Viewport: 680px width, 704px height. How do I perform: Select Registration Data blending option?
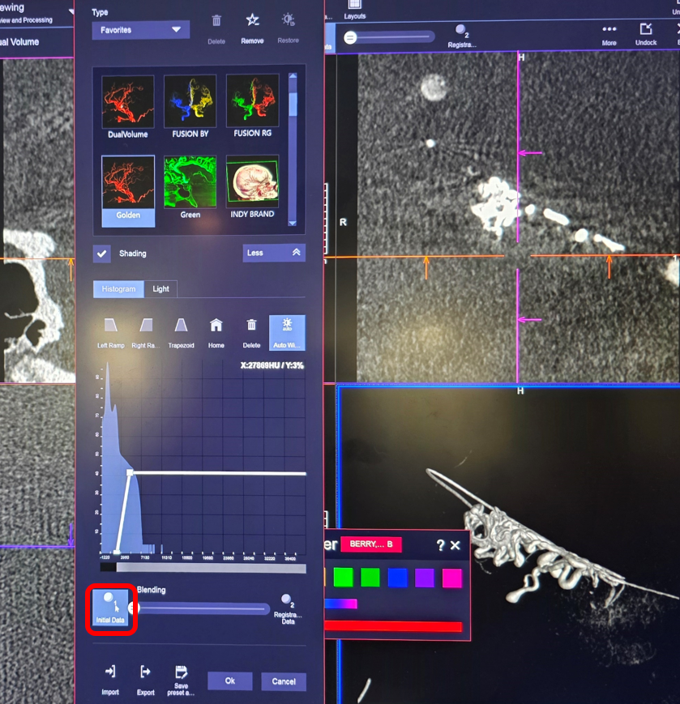click(288, 600)
